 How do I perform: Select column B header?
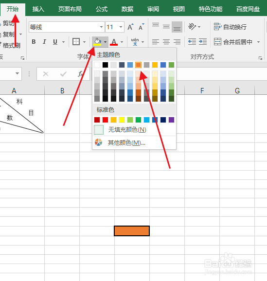62,90
